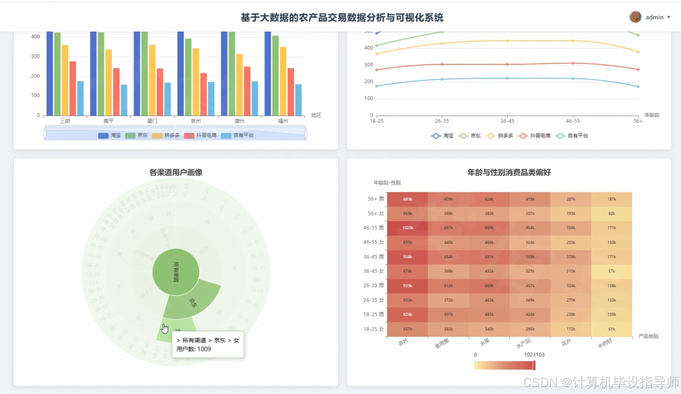Click heatmap cell 559k in 水产品 column
681x394 pixels.
[530, 257]
